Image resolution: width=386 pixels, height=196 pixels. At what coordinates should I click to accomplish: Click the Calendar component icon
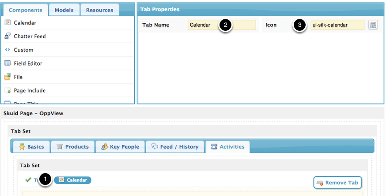[8, 22]
